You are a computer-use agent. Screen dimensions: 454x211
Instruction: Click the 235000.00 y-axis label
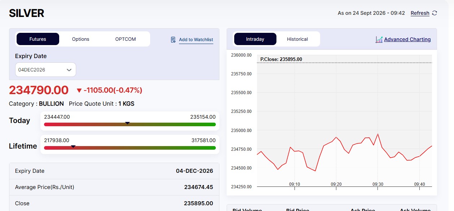241,131
